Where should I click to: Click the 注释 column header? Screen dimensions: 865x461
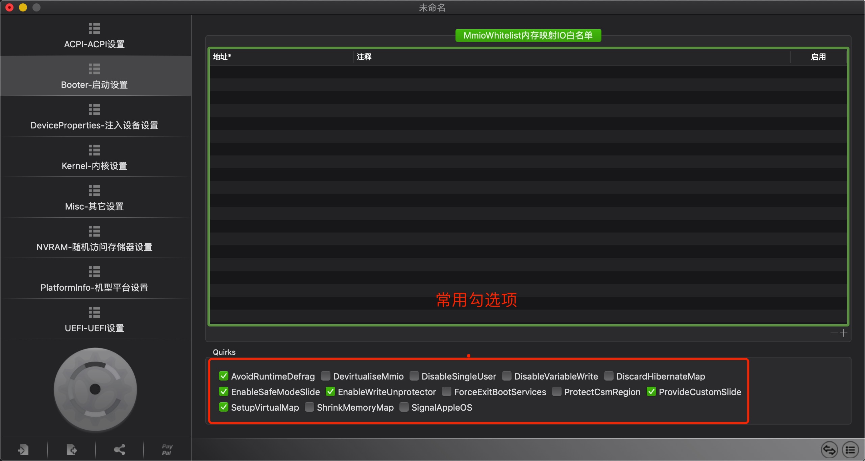point(572,57)
